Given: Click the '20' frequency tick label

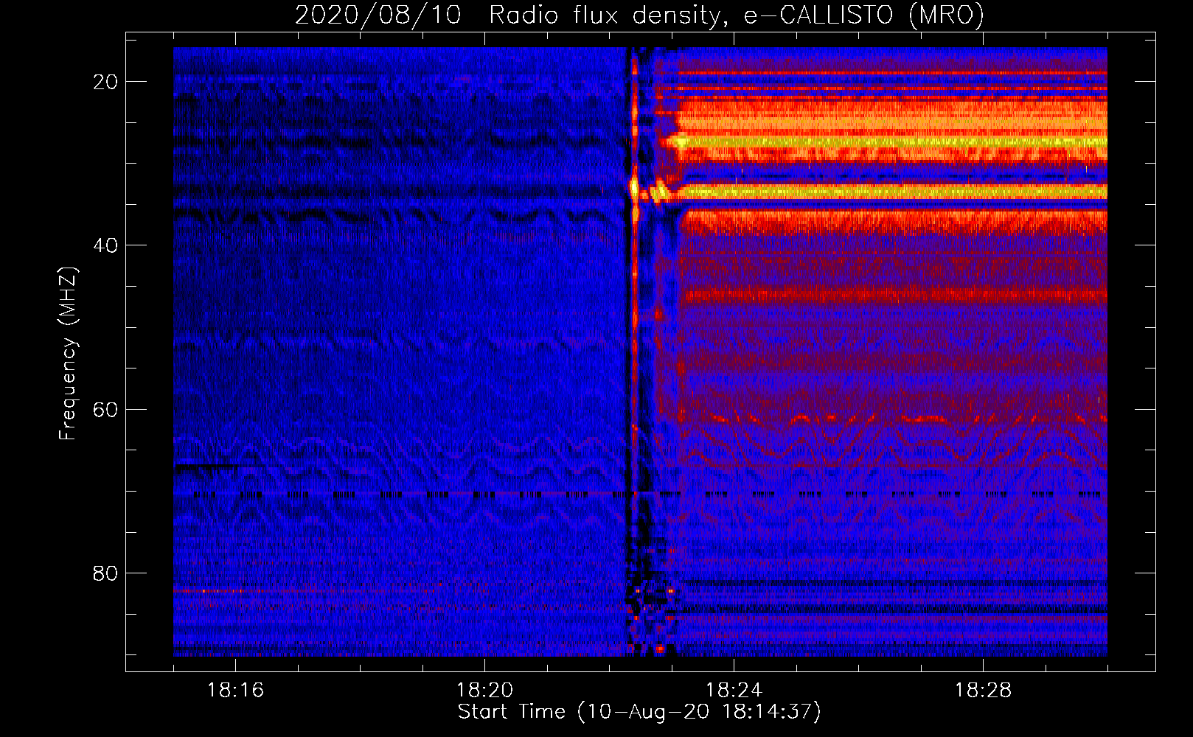Looking at the screenshot, I should 105,82.
